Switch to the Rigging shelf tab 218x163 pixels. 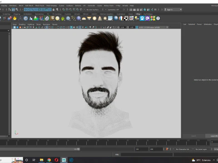(x=17, y=14)
